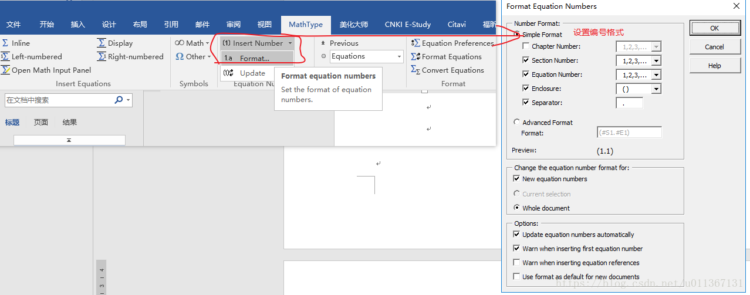Select Advanced Format radio button
Viewport: 750px width, 295px height.
click(x=516, y=122)
